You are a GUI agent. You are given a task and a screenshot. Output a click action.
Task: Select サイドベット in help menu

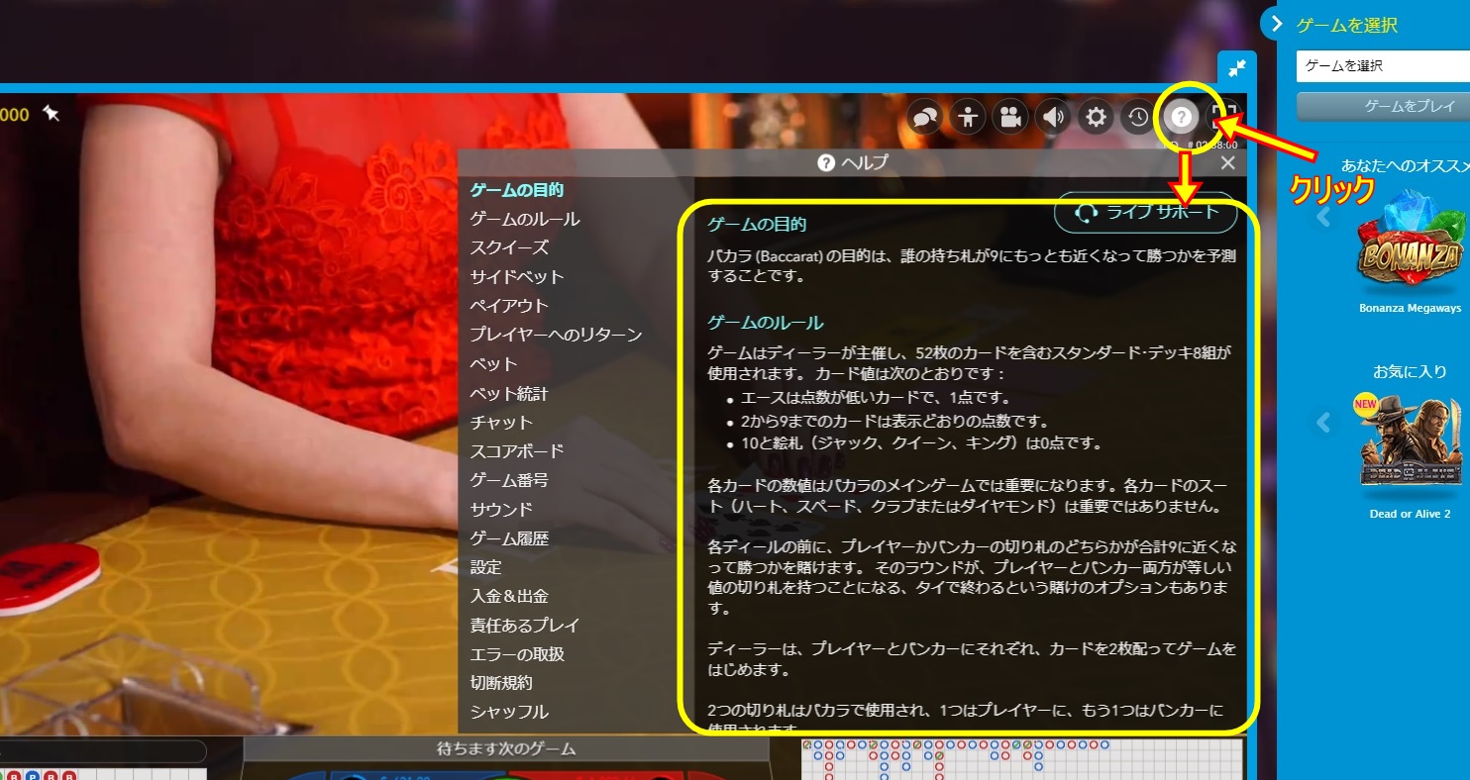(x=517, y=276)
